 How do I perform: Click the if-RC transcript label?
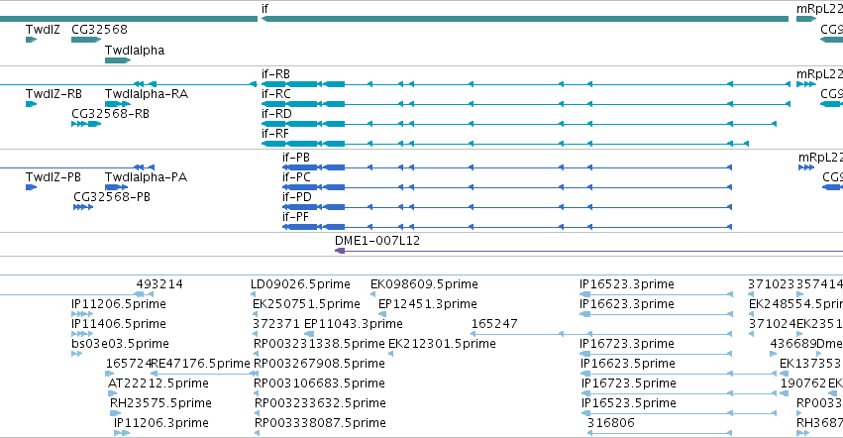pos(275,93)
